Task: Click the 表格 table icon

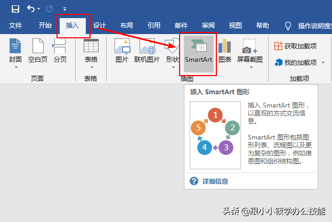Action: click(91, 46)
